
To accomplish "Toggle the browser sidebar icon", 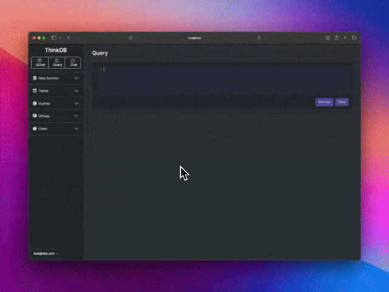I will click(x=53, y=38).
